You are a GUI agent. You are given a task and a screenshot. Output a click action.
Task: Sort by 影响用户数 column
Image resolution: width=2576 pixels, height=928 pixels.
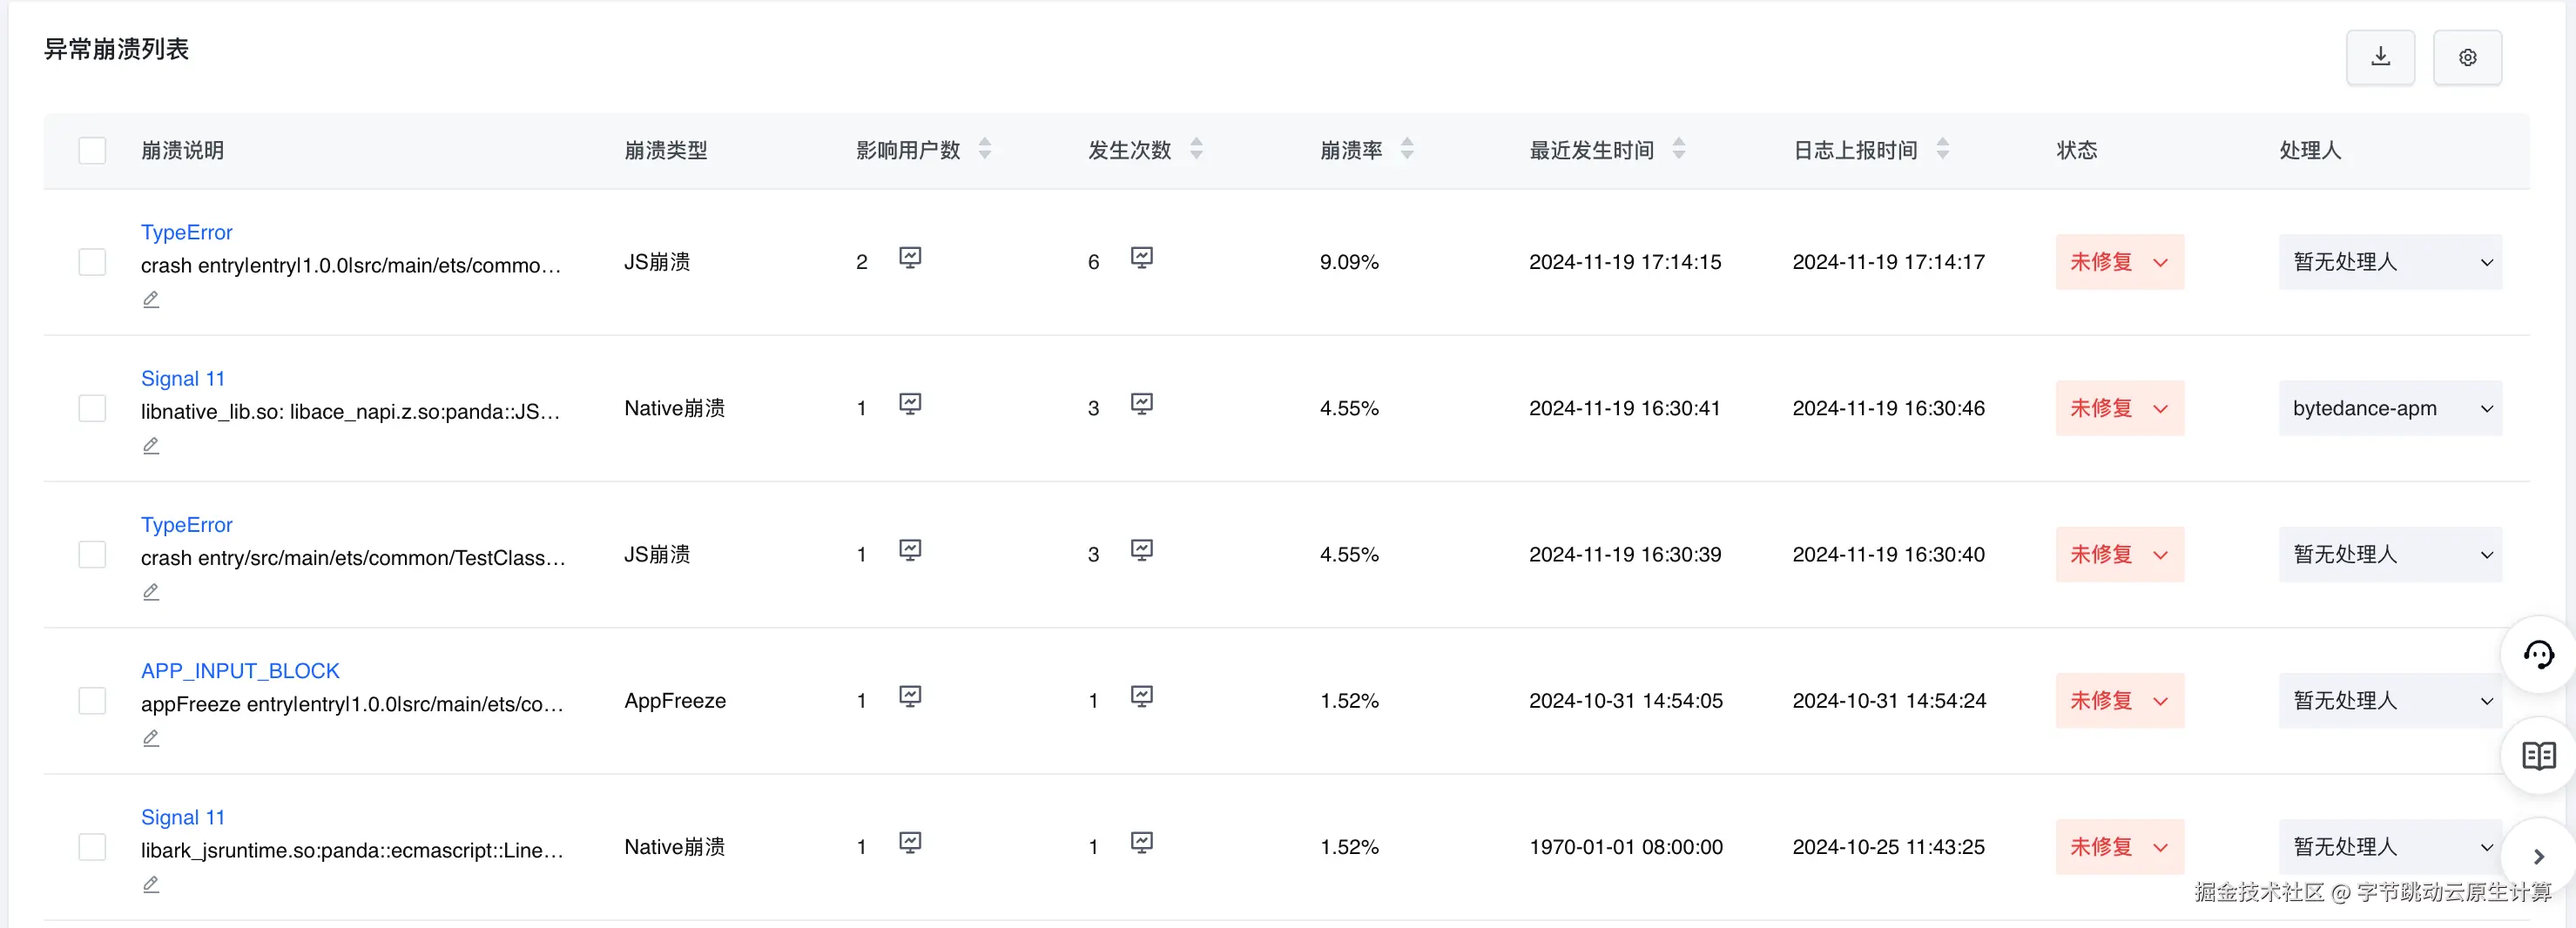[x=985, y=149]
